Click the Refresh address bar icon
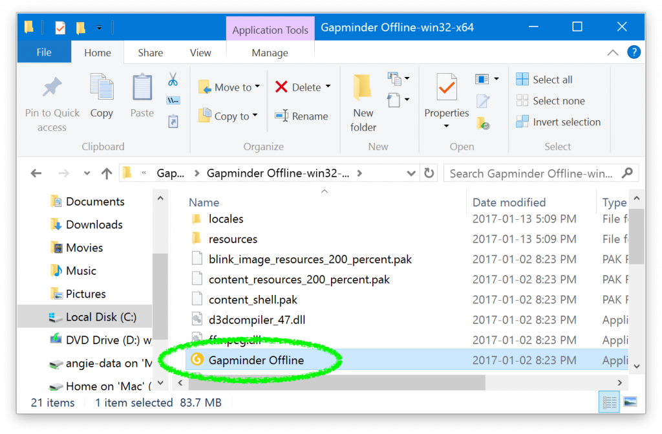This screenshot has width=662, height=434. [429, 173]
